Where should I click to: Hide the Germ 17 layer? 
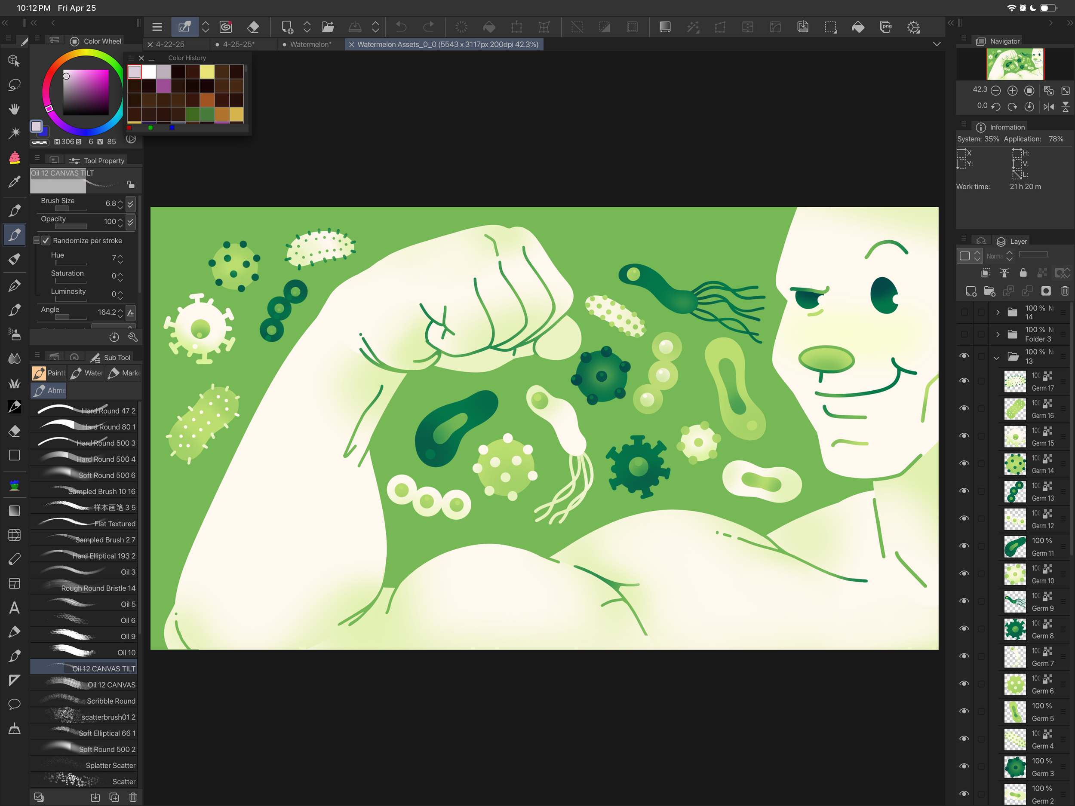964,380
